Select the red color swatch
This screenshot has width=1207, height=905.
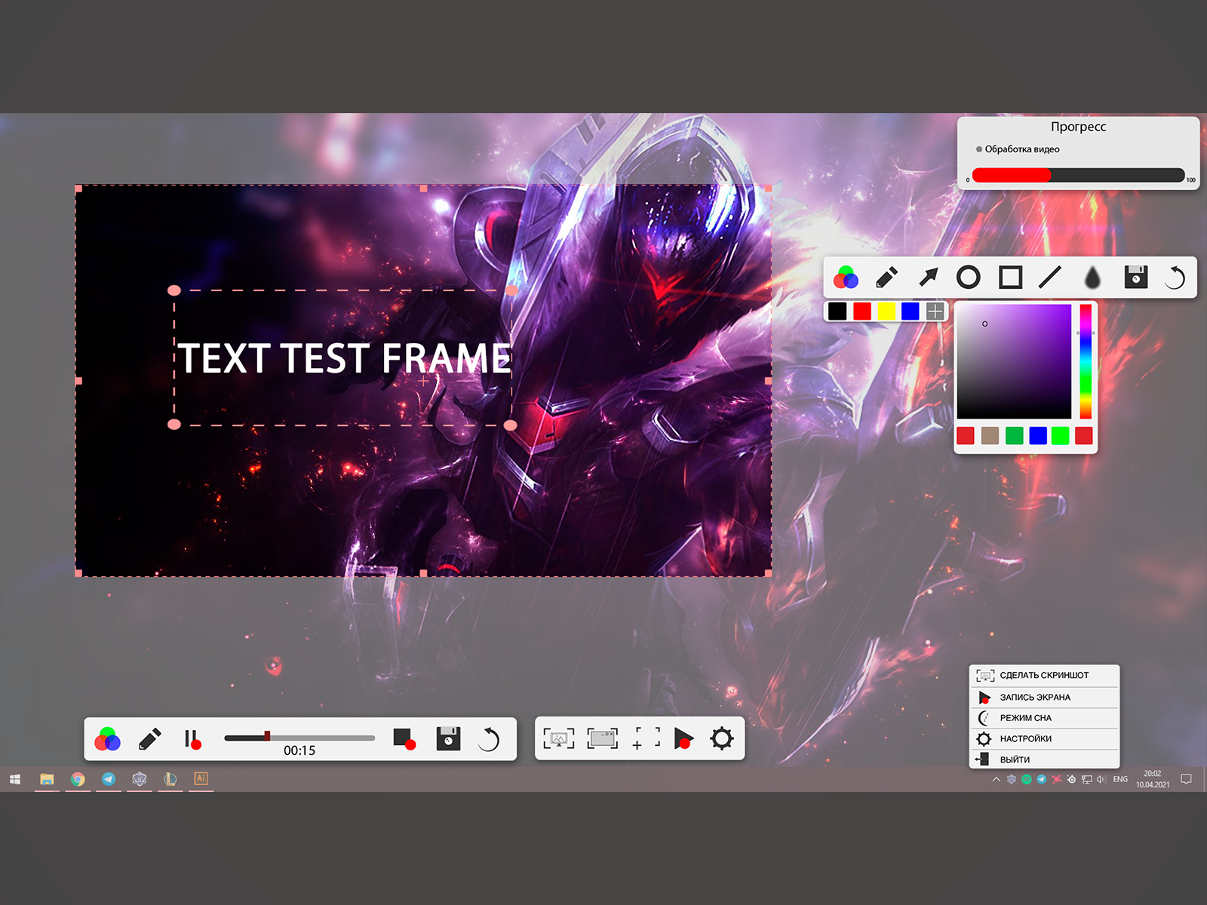click(x=862, y=310)
